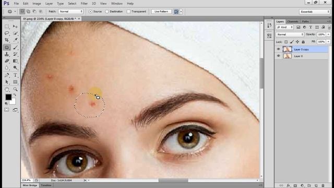334x188 pixels.
Task: Select the active Patch tool in toolbox
Action: point(7,48)
